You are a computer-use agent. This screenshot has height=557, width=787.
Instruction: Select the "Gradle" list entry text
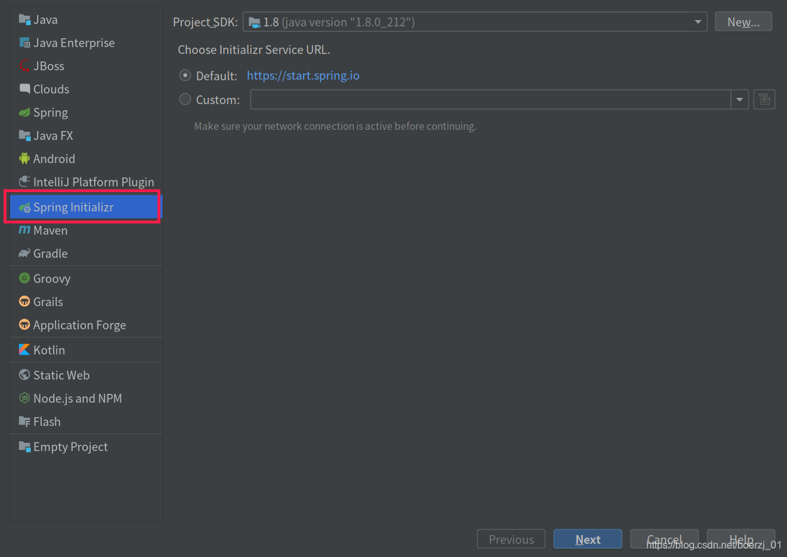pos(50,253)
